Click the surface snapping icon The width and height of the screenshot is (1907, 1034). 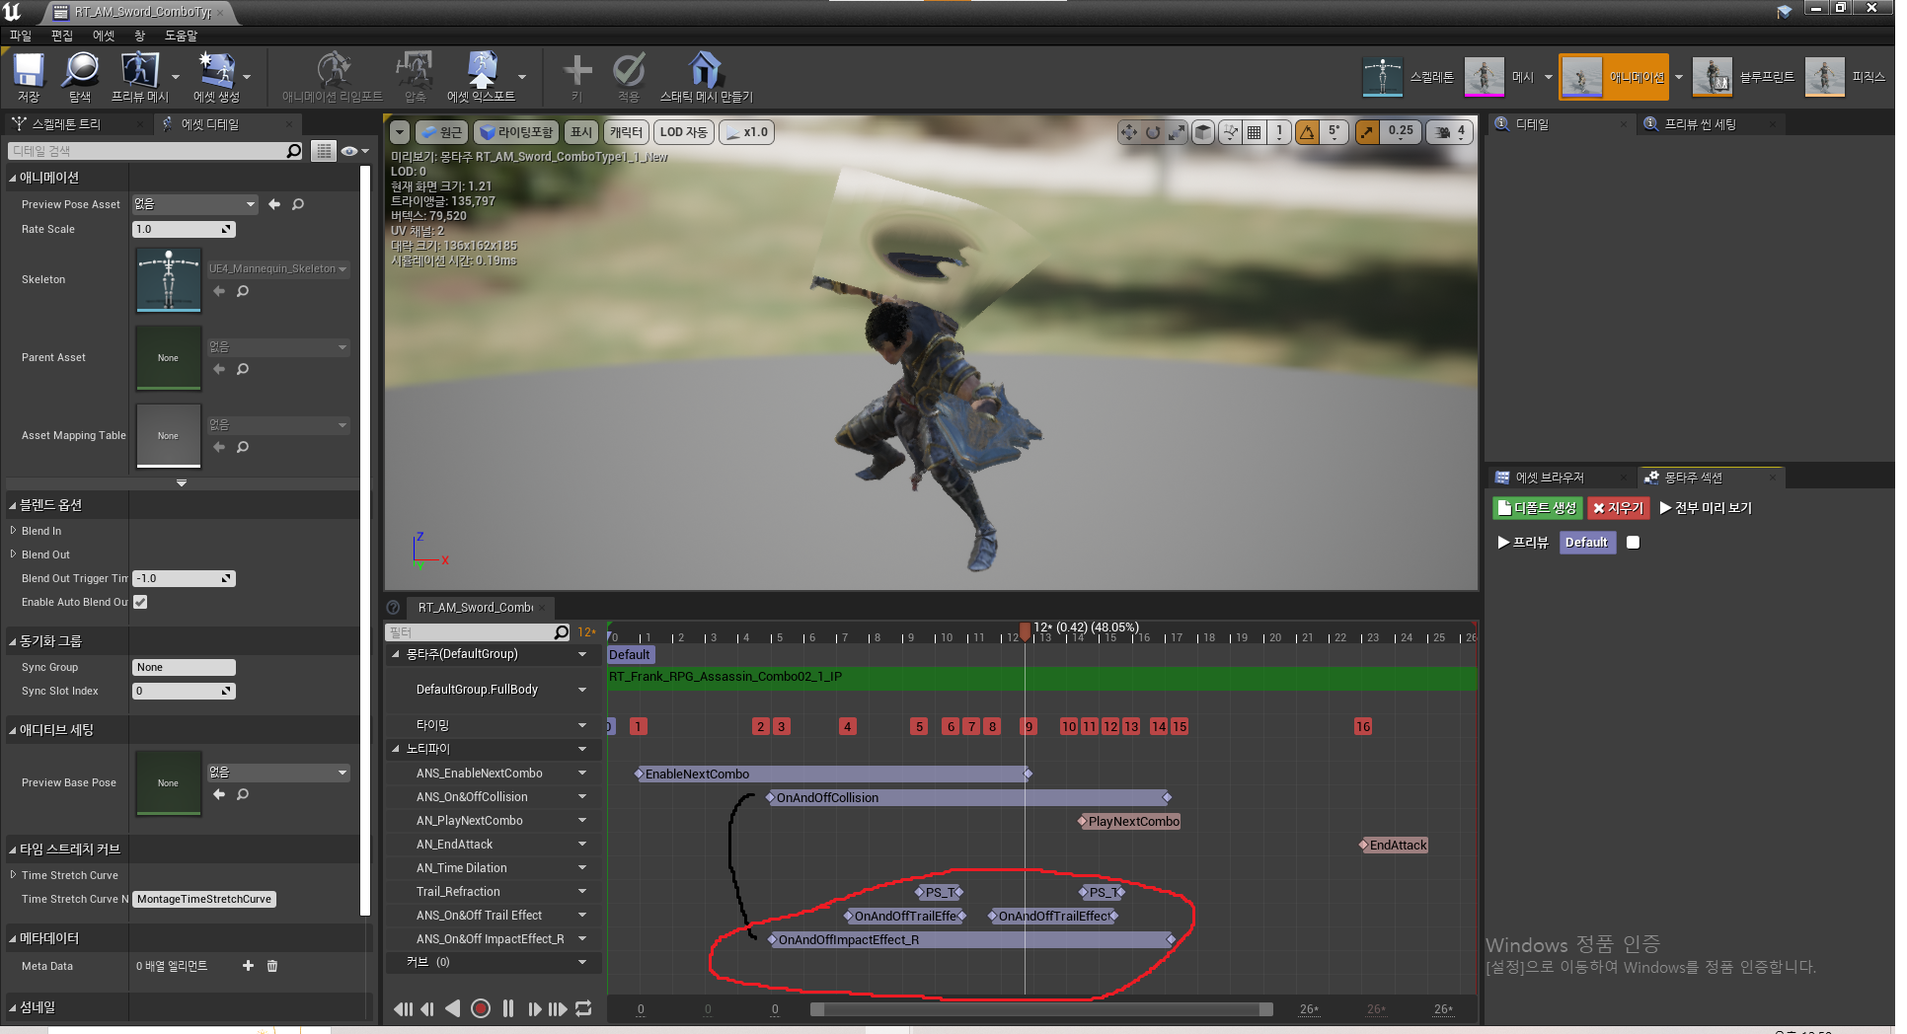click(1230, 132)
